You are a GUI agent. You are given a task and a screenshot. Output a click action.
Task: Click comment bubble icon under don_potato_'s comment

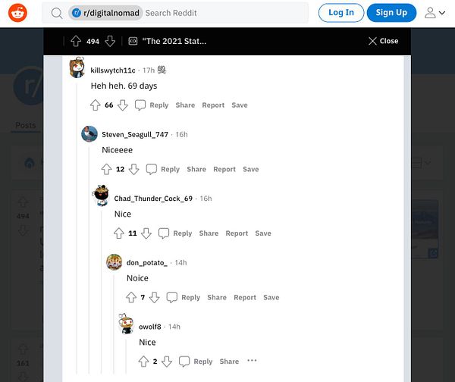pos(172,297)
